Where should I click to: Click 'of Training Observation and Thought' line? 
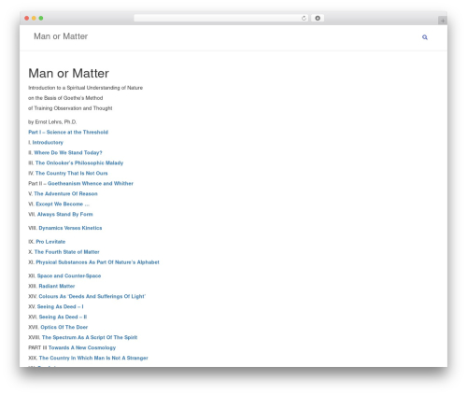tap(70, 108)
